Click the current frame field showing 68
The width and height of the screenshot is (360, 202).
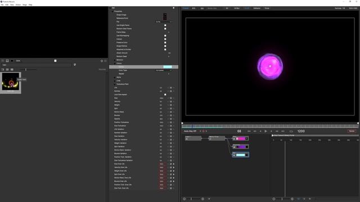(239, 131)
